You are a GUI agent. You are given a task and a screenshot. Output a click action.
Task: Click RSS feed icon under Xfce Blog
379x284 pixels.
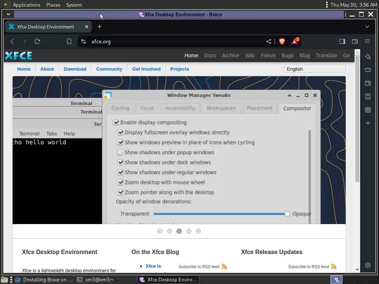(x=224, y=267)
